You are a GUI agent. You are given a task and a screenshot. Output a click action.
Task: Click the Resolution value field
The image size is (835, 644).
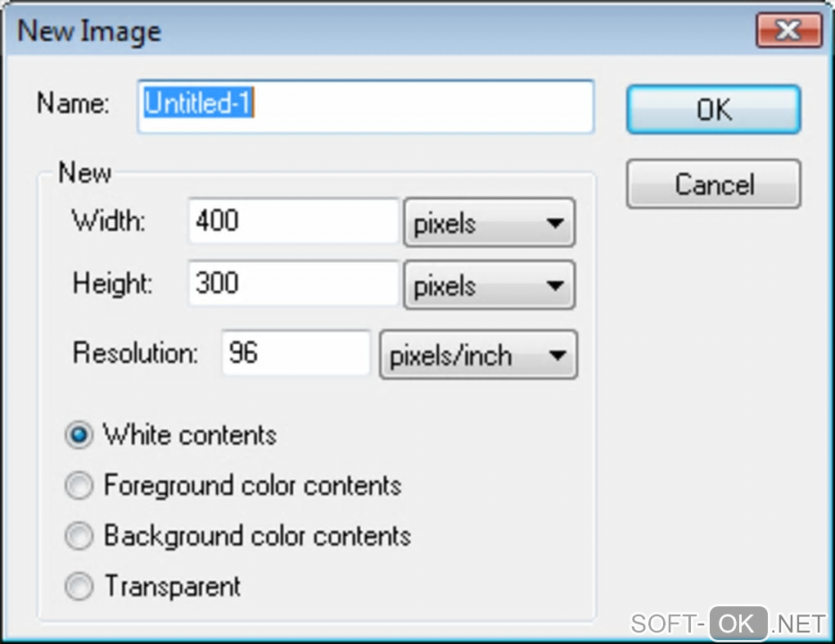(x=296, y=353)
